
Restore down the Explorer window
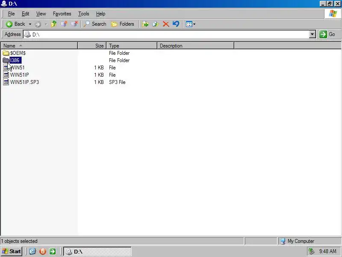point(330,4)
